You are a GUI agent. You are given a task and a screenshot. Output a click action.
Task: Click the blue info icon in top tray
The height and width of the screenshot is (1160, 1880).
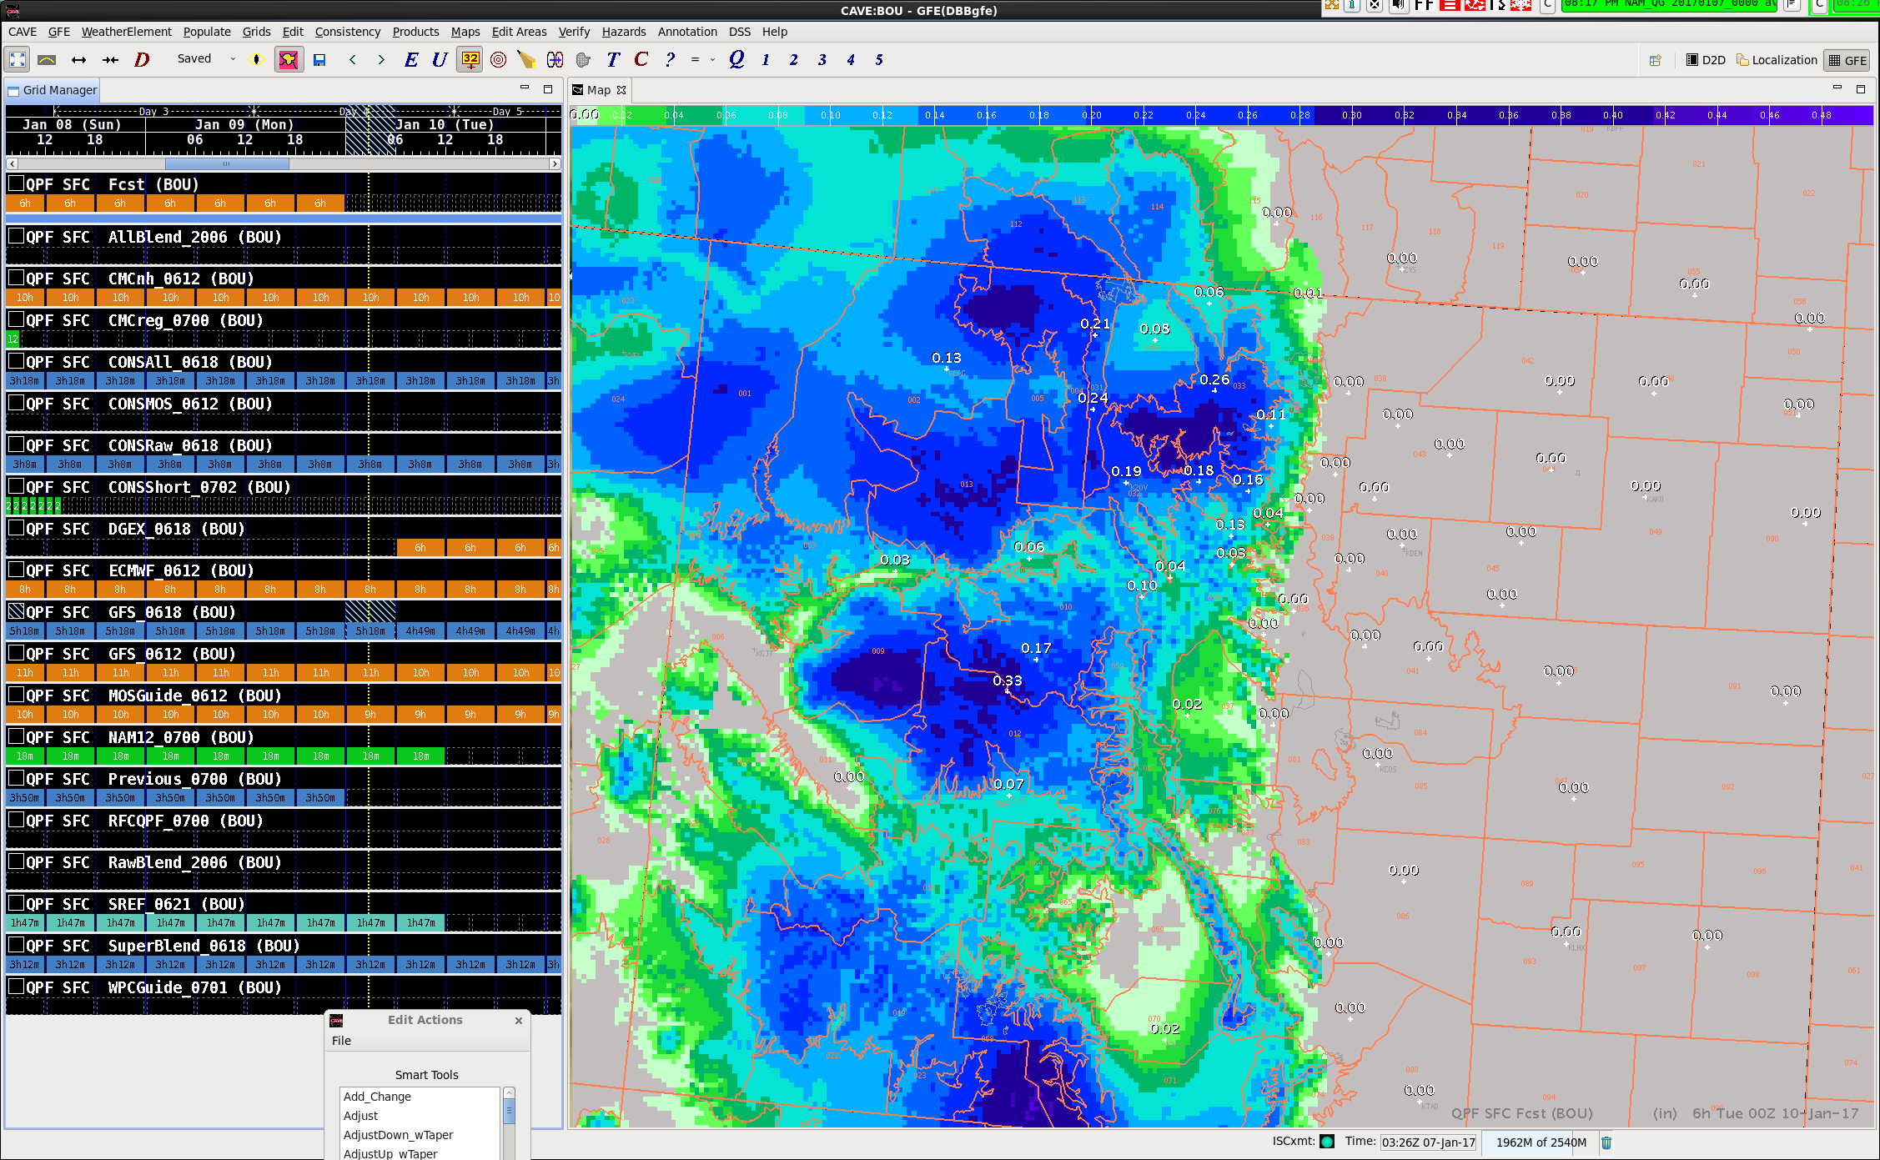click(x=1352, y=5)
